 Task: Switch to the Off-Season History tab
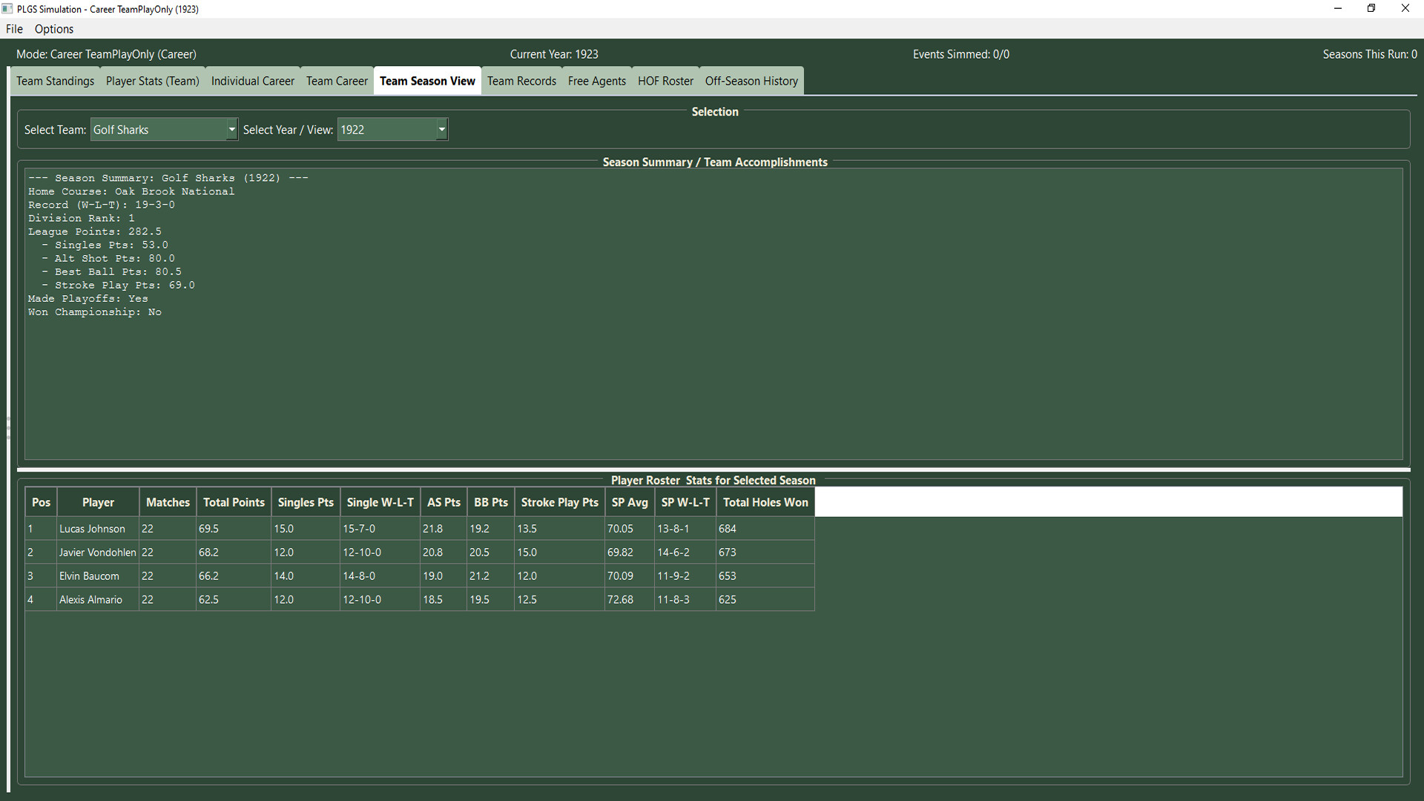point(751,81)
